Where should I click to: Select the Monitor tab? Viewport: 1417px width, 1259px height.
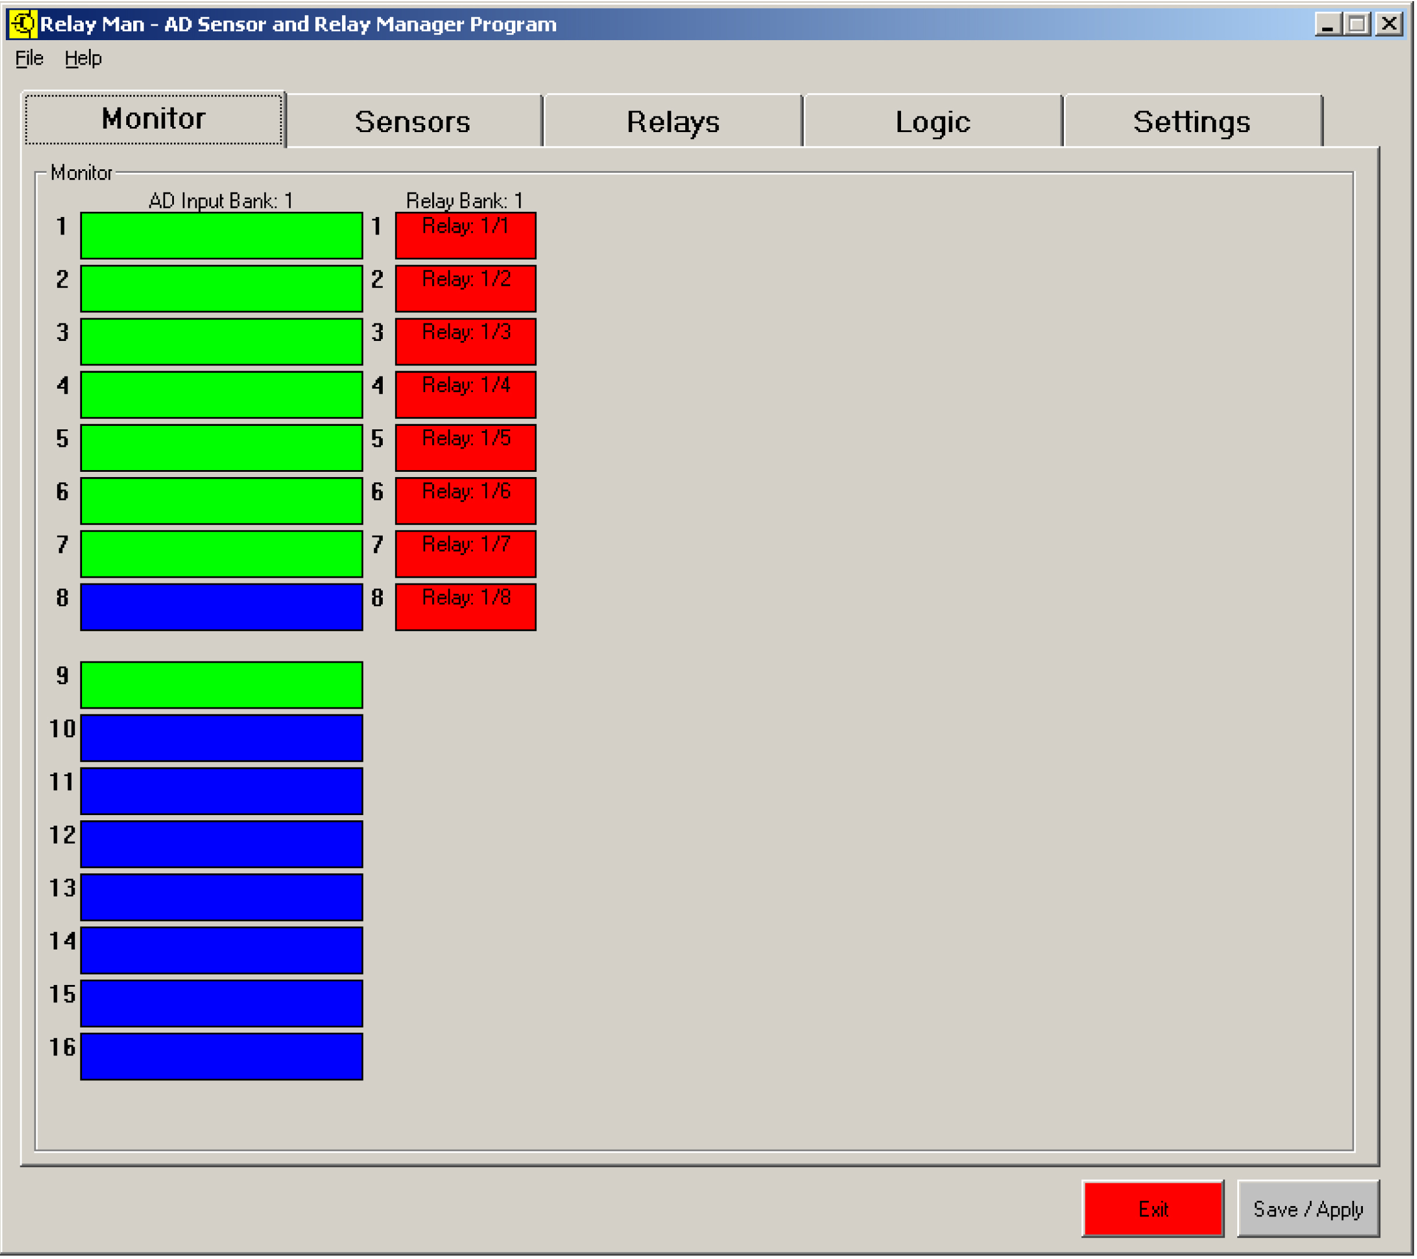point(154,119)
